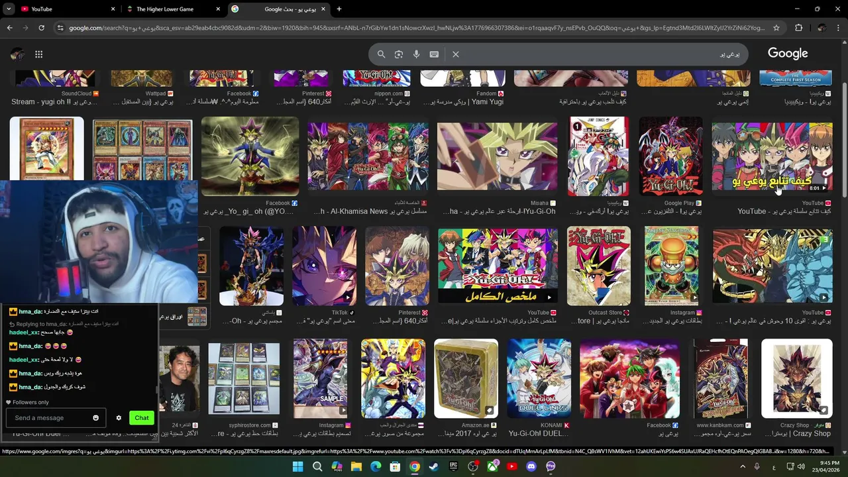This screenshot has height=477, width=848.
Task: Open the Windows Start menu
Action: [297, 466]
